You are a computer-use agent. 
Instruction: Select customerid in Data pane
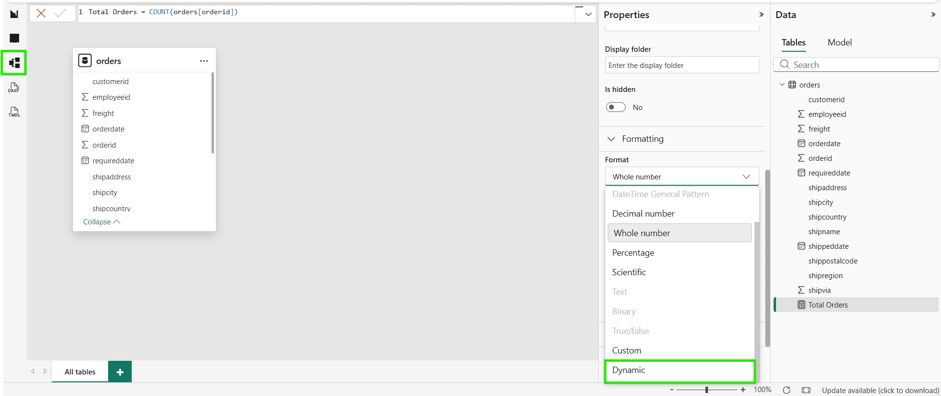[826, 100]
